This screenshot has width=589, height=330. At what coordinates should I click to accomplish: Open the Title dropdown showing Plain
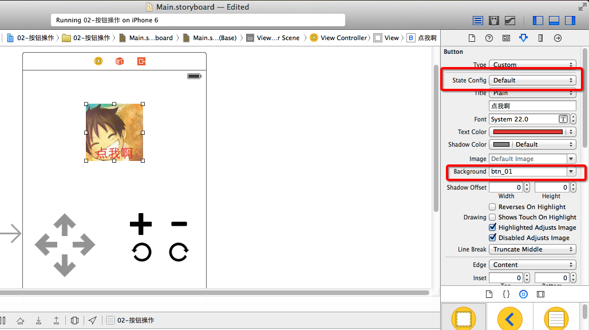point(532,92)
